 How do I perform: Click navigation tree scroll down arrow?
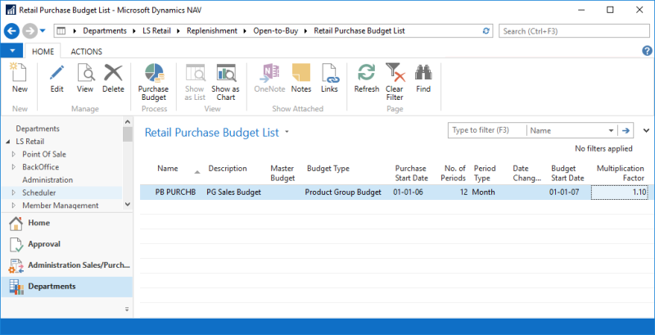click(128, 204)
